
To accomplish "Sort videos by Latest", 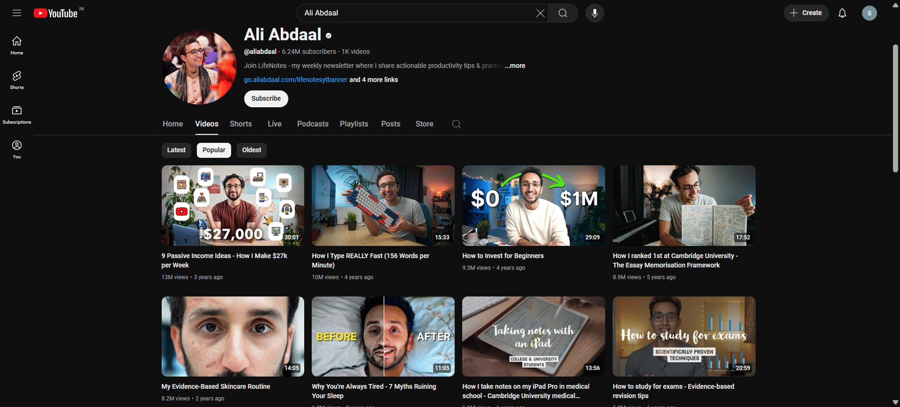I will [x=176, y=150].
